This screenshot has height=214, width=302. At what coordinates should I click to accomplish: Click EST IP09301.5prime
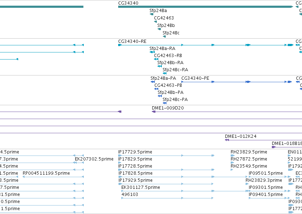click(265, 187)
